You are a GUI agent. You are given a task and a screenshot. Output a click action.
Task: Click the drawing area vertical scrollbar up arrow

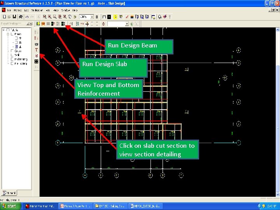point(278,30)
